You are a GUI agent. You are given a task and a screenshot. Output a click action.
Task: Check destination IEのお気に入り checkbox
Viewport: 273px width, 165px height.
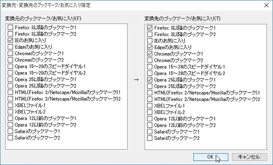click(x=150, y=41)
